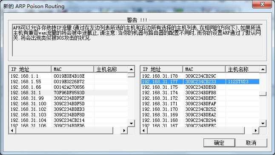Select host 192.168.1.55 in left list
Viewport: 275px width, 155px height.
69,82
